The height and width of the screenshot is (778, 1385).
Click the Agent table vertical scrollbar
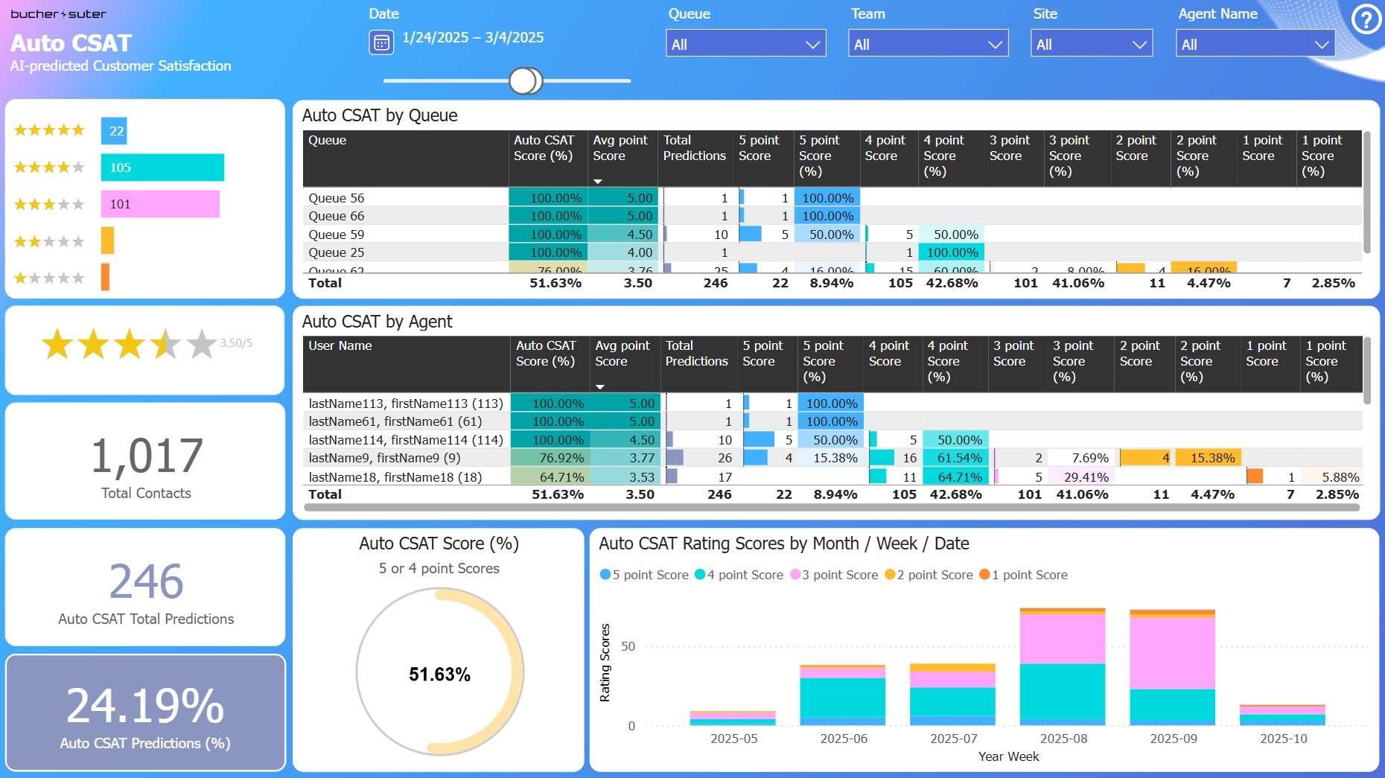click(1367, 371)
